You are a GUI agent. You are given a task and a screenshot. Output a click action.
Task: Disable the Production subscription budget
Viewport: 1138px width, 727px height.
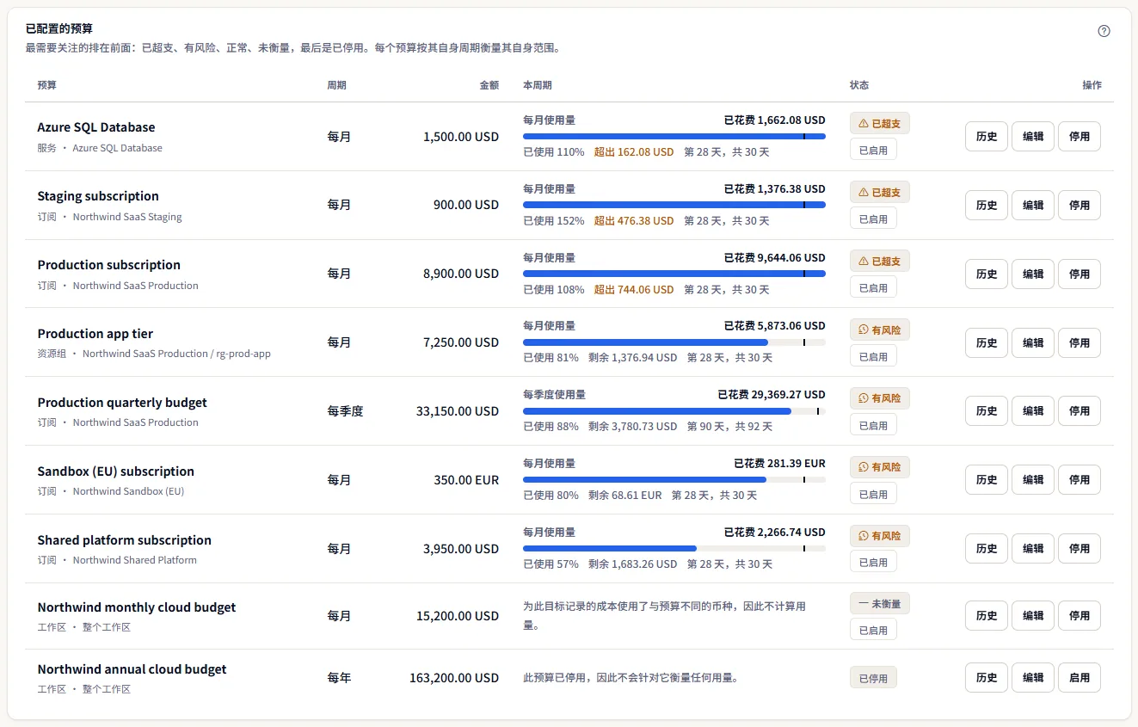[1080, 274]
